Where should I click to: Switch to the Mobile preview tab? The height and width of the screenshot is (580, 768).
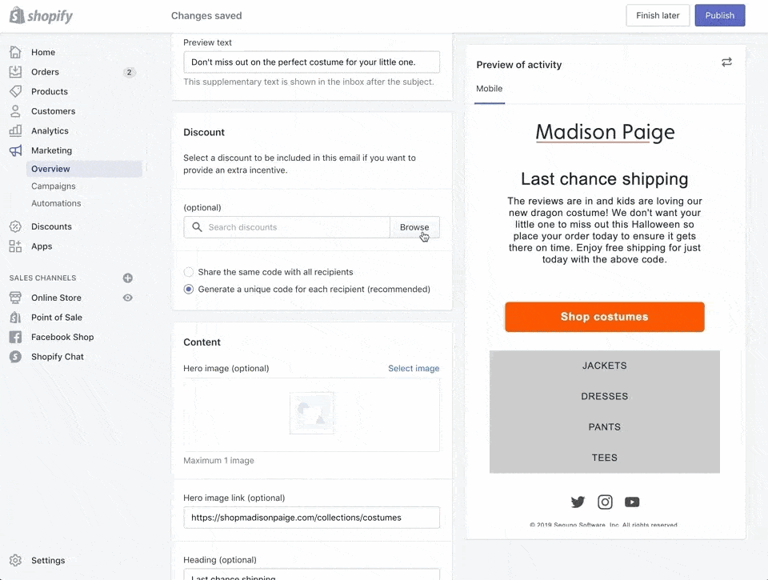tap(489, 89)
